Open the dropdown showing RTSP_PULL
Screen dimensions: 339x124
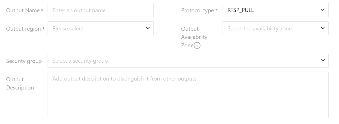[x=271, y=10]
